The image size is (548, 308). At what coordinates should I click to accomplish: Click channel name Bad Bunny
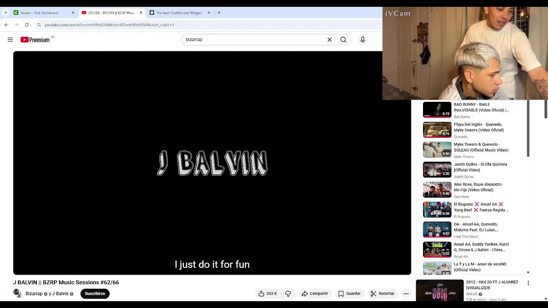pyautogui.click(x=462, y=117)
